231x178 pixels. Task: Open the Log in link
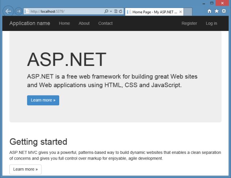pos(212,23)
